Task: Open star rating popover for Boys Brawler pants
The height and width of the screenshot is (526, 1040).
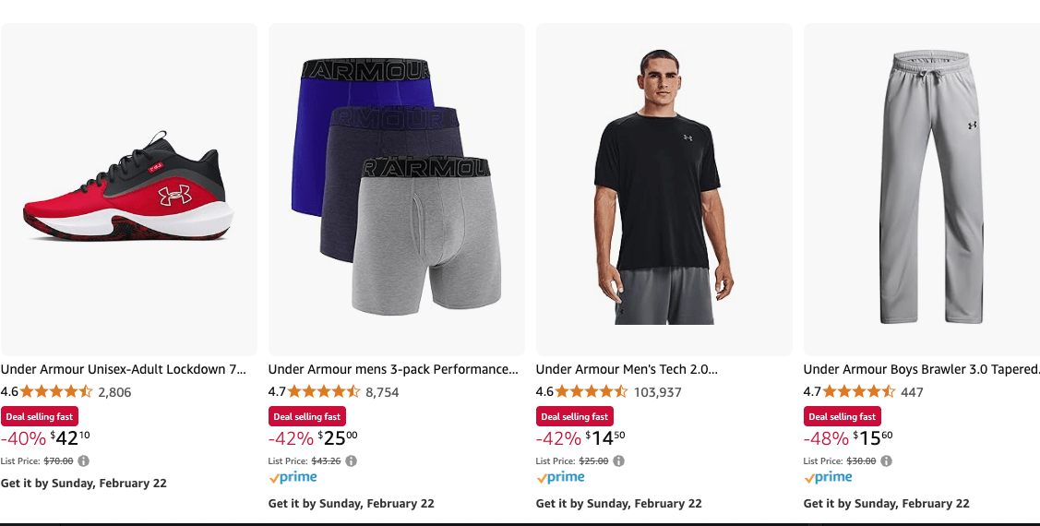Action: pos(859,391)
